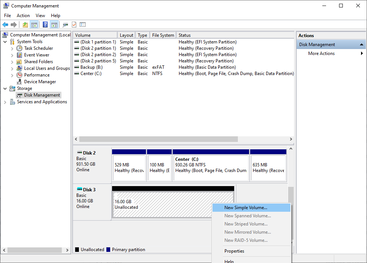Open the Help question mark icon
This screenshot has width=367, height=263.
point(45,25)
